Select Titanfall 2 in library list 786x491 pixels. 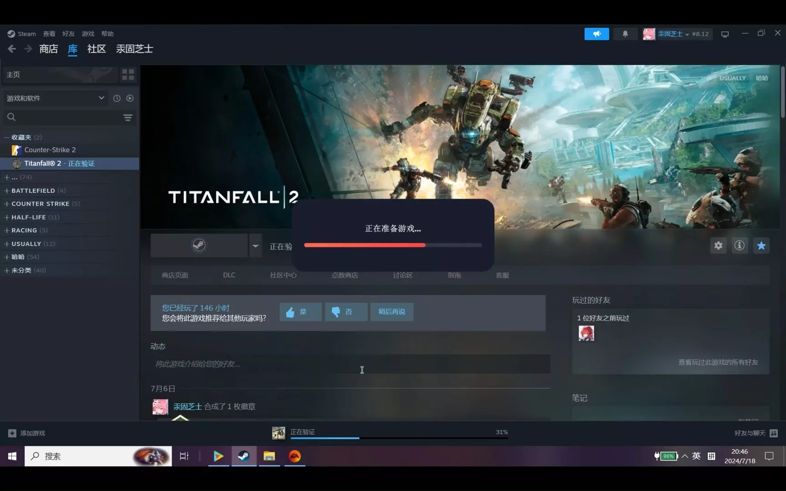click(x=70, y=164)
